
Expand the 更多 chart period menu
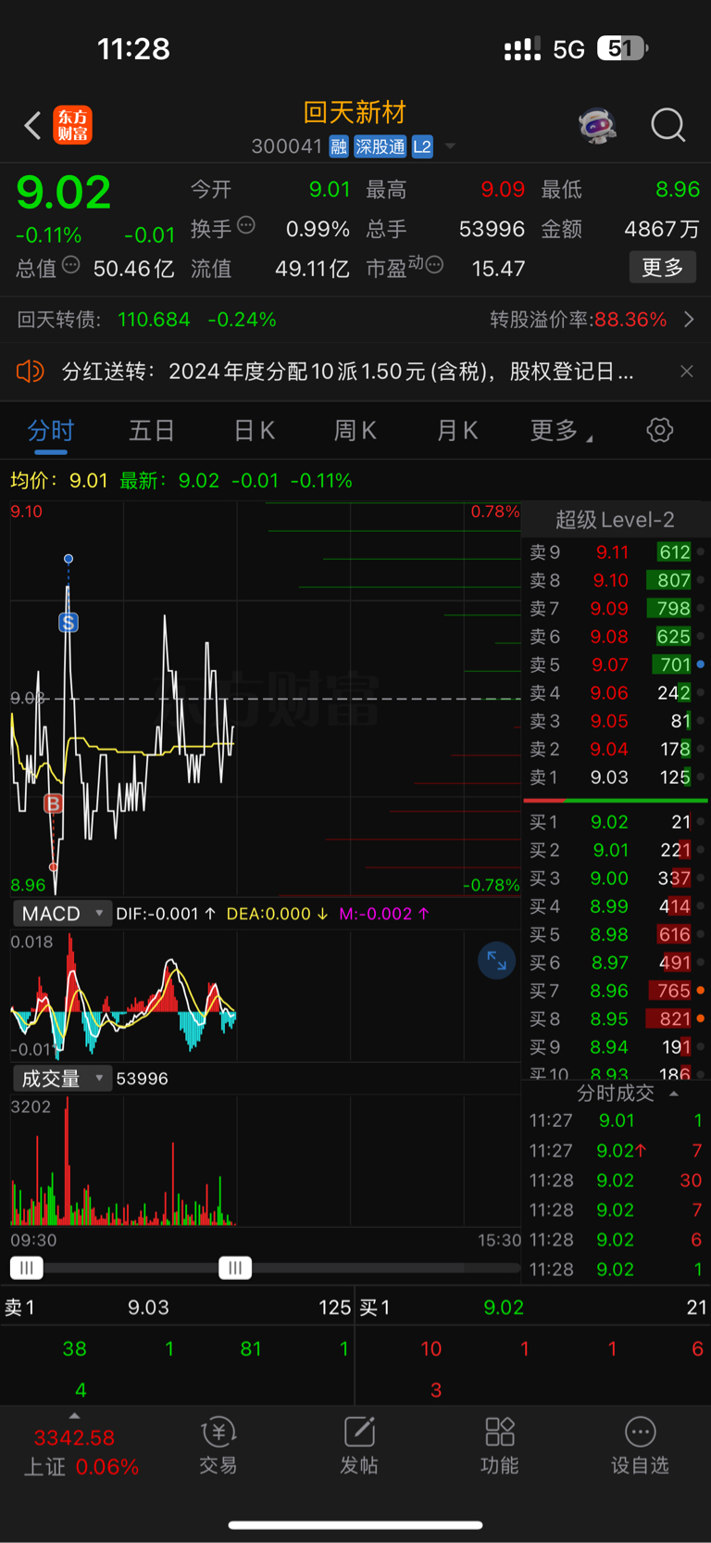tap(561, 431)
